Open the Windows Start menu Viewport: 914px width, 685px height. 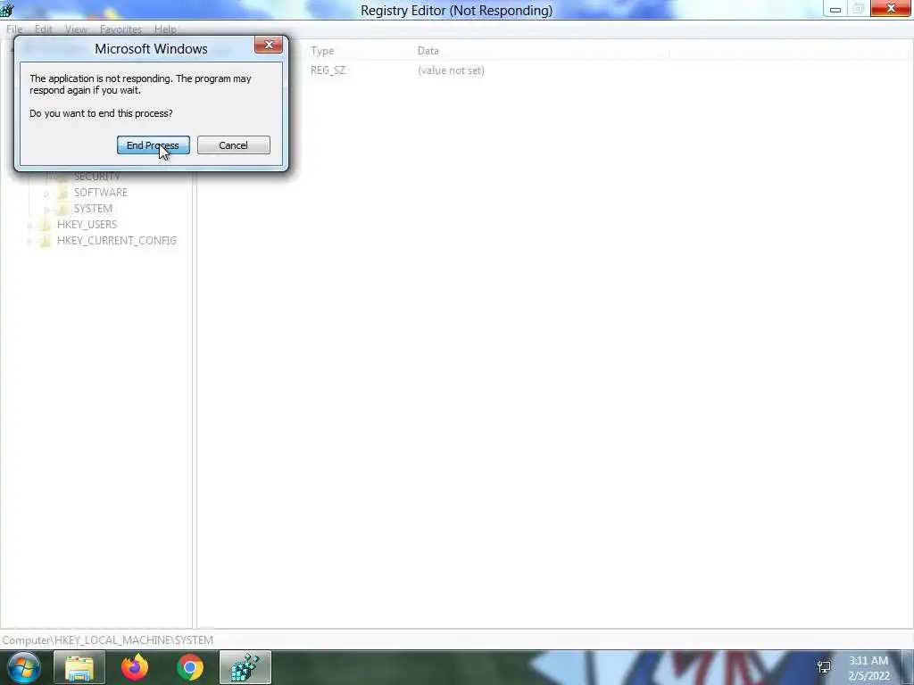pos(24,667)
